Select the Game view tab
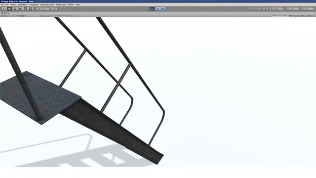 pyautogui.click(x=5, y=13)
